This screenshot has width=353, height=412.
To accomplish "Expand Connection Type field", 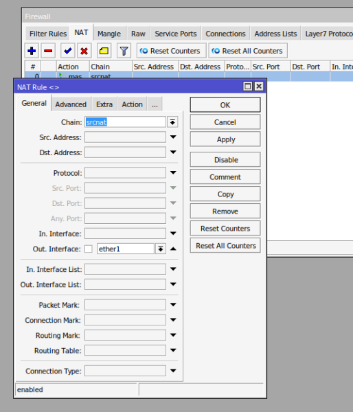I will pos(173,371).
